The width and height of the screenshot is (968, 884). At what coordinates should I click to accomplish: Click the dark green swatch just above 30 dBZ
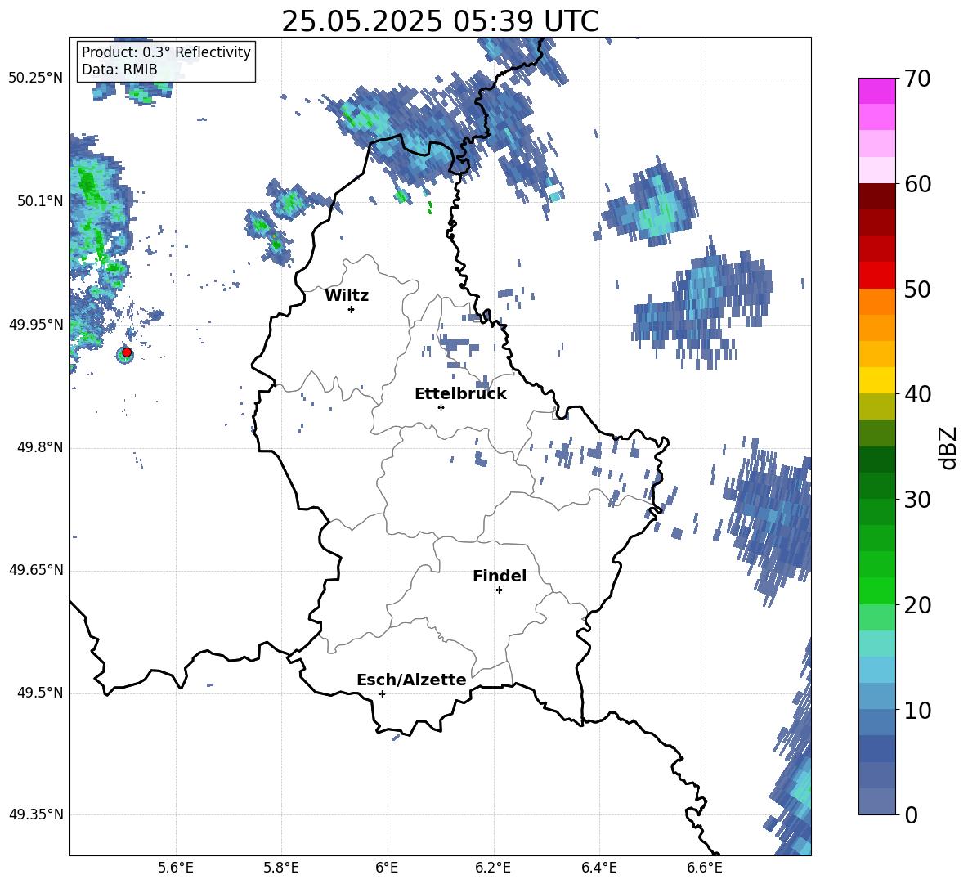(877, 485)
